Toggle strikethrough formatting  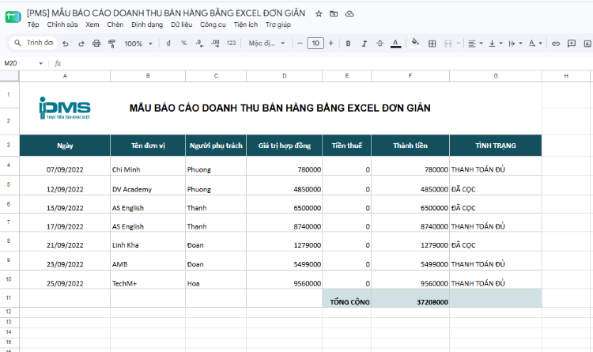click(380, 44)
